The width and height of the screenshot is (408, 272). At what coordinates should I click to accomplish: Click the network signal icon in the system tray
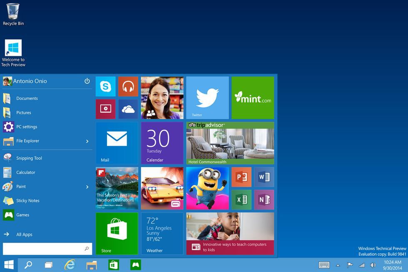361,265
